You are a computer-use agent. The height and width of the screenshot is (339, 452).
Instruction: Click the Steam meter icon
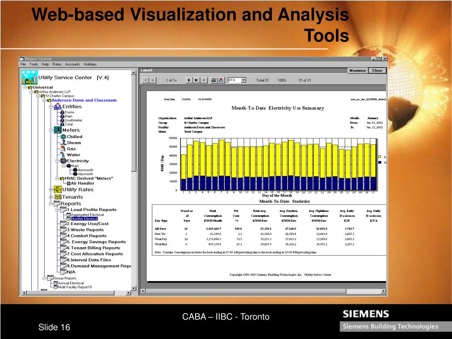[64, 143]
